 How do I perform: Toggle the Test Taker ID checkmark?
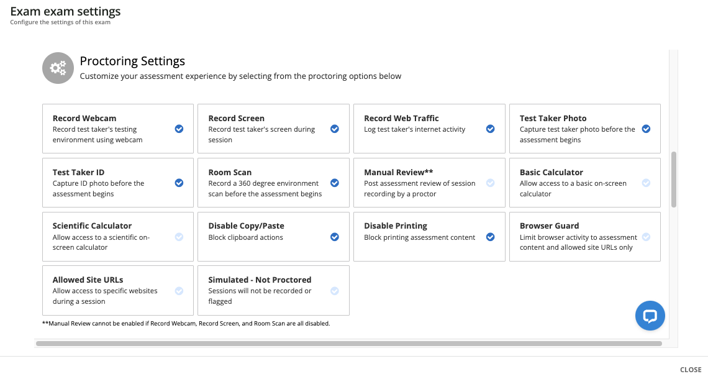(x=179, y=183)
